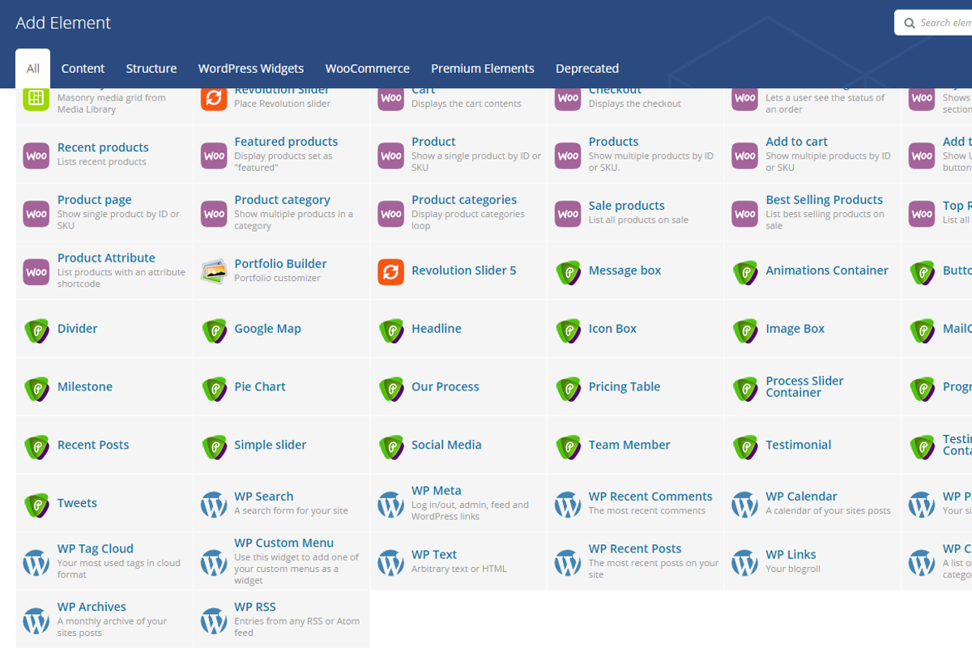Add the Product categories element
972x648 pixels.
(x=458, y=213)
